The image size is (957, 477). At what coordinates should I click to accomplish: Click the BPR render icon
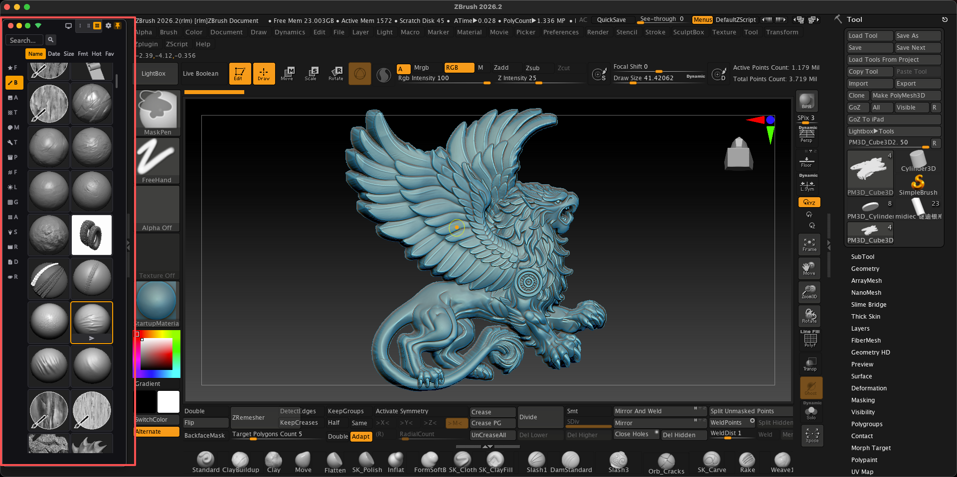pos(806,101)
